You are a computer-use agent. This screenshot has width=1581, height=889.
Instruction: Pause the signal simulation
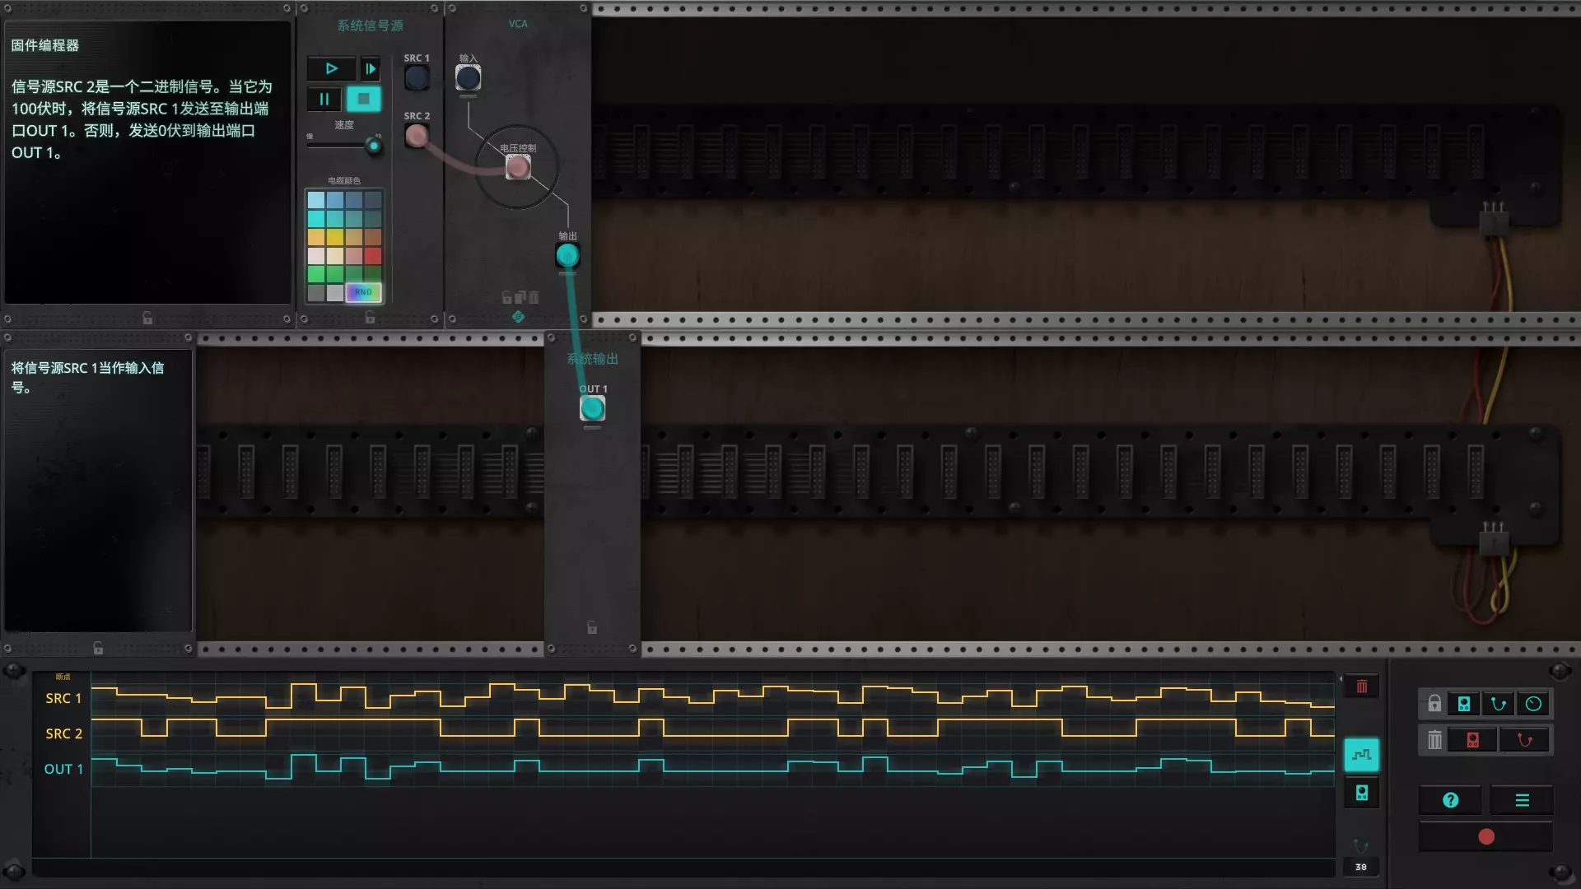pyautogui.click(x=324, y=99)
